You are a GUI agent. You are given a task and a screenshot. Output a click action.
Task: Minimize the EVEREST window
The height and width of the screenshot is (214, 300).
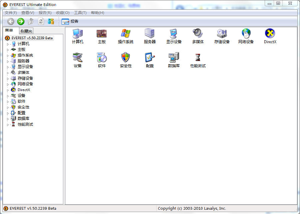pyautogui.click(x=270, y=3)
